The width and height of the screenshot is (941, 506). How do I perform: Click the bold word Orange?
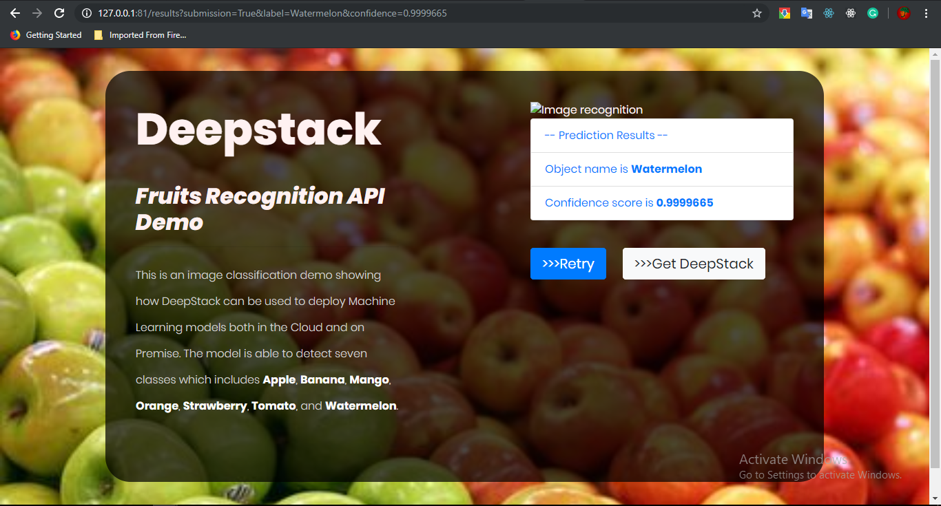coord(157,406)
